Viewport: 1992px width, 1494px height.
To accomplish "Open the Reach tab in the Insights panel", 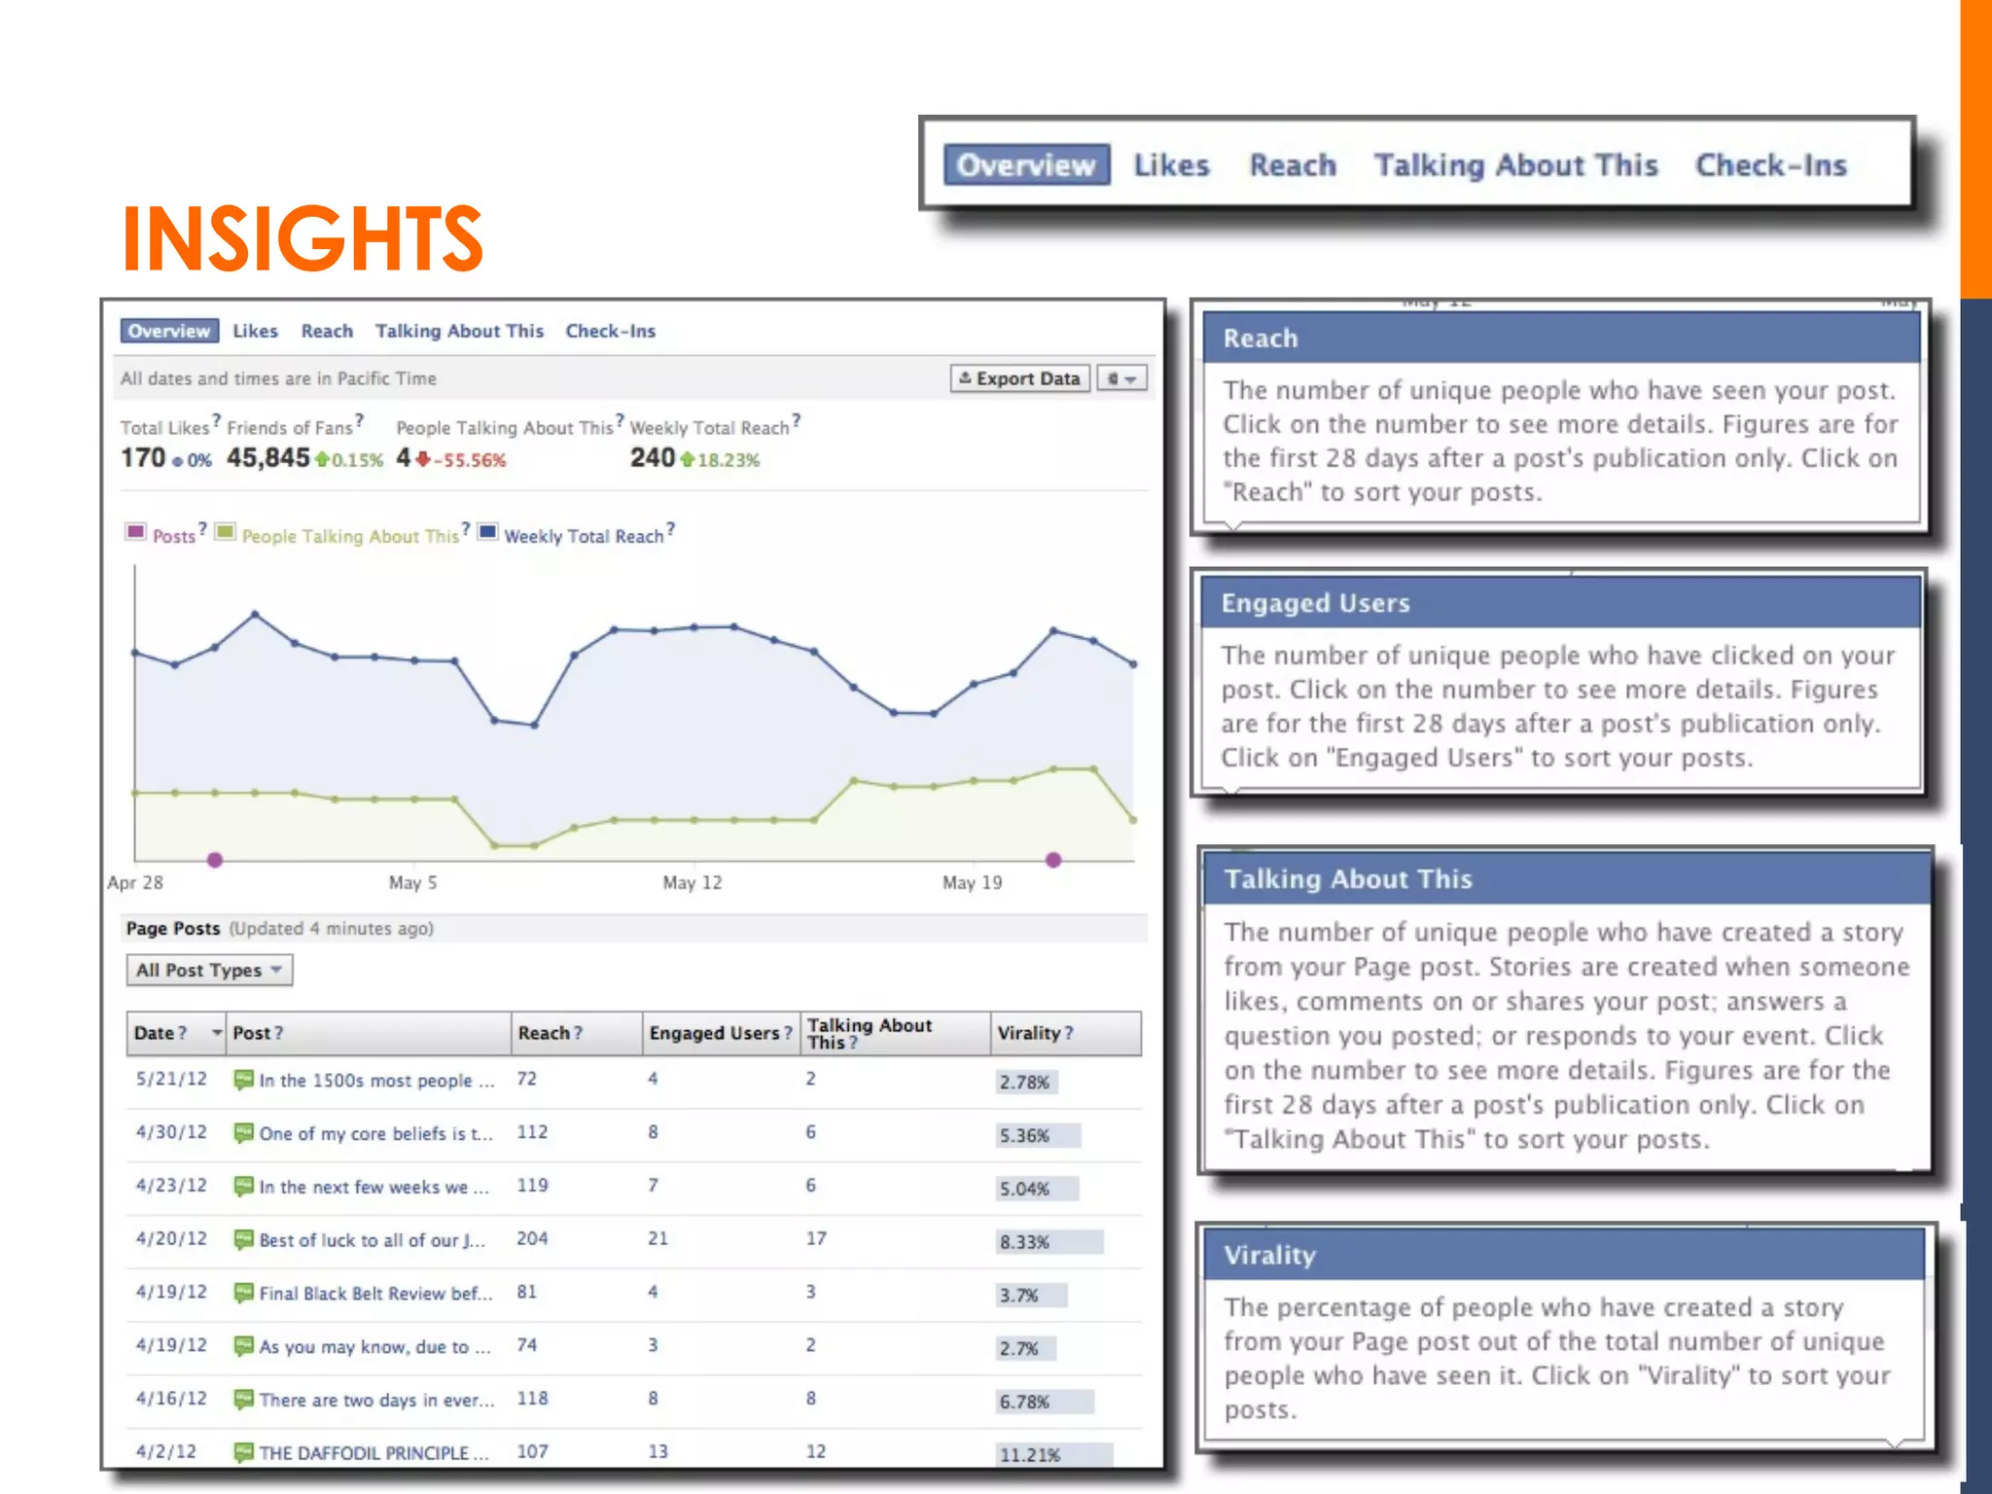I will point(327,331).
